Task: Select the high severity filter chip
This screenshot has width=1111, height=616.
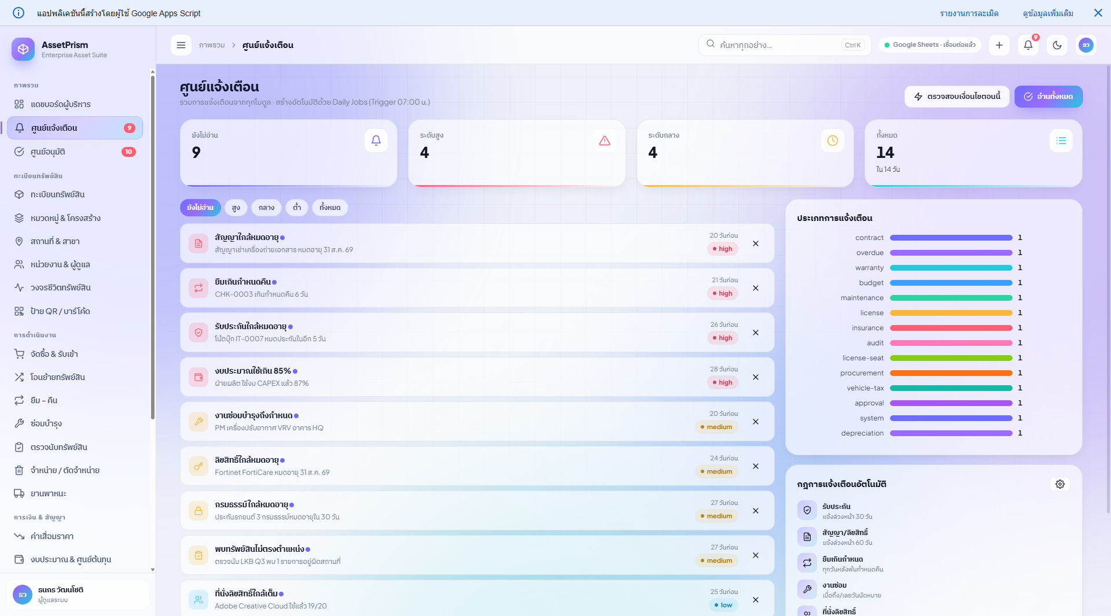Action: (x=236, y=208)
